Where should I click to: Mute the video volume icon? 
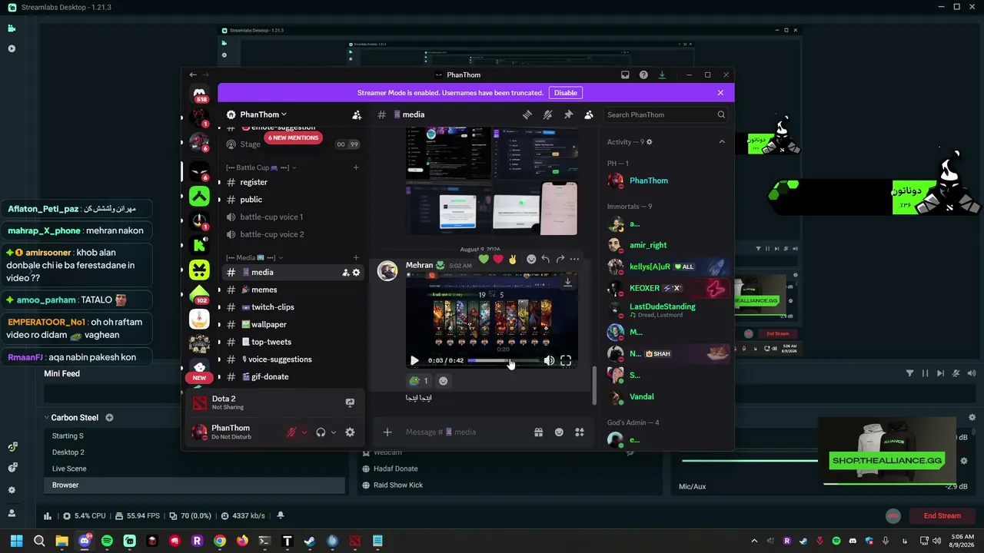click(549, 360)
